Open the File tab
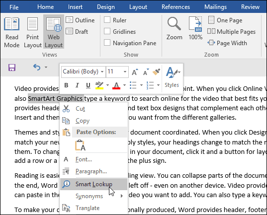 click(14, 7)
